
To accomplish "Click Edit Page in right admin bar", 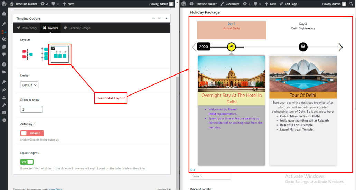I will (288, 4).
